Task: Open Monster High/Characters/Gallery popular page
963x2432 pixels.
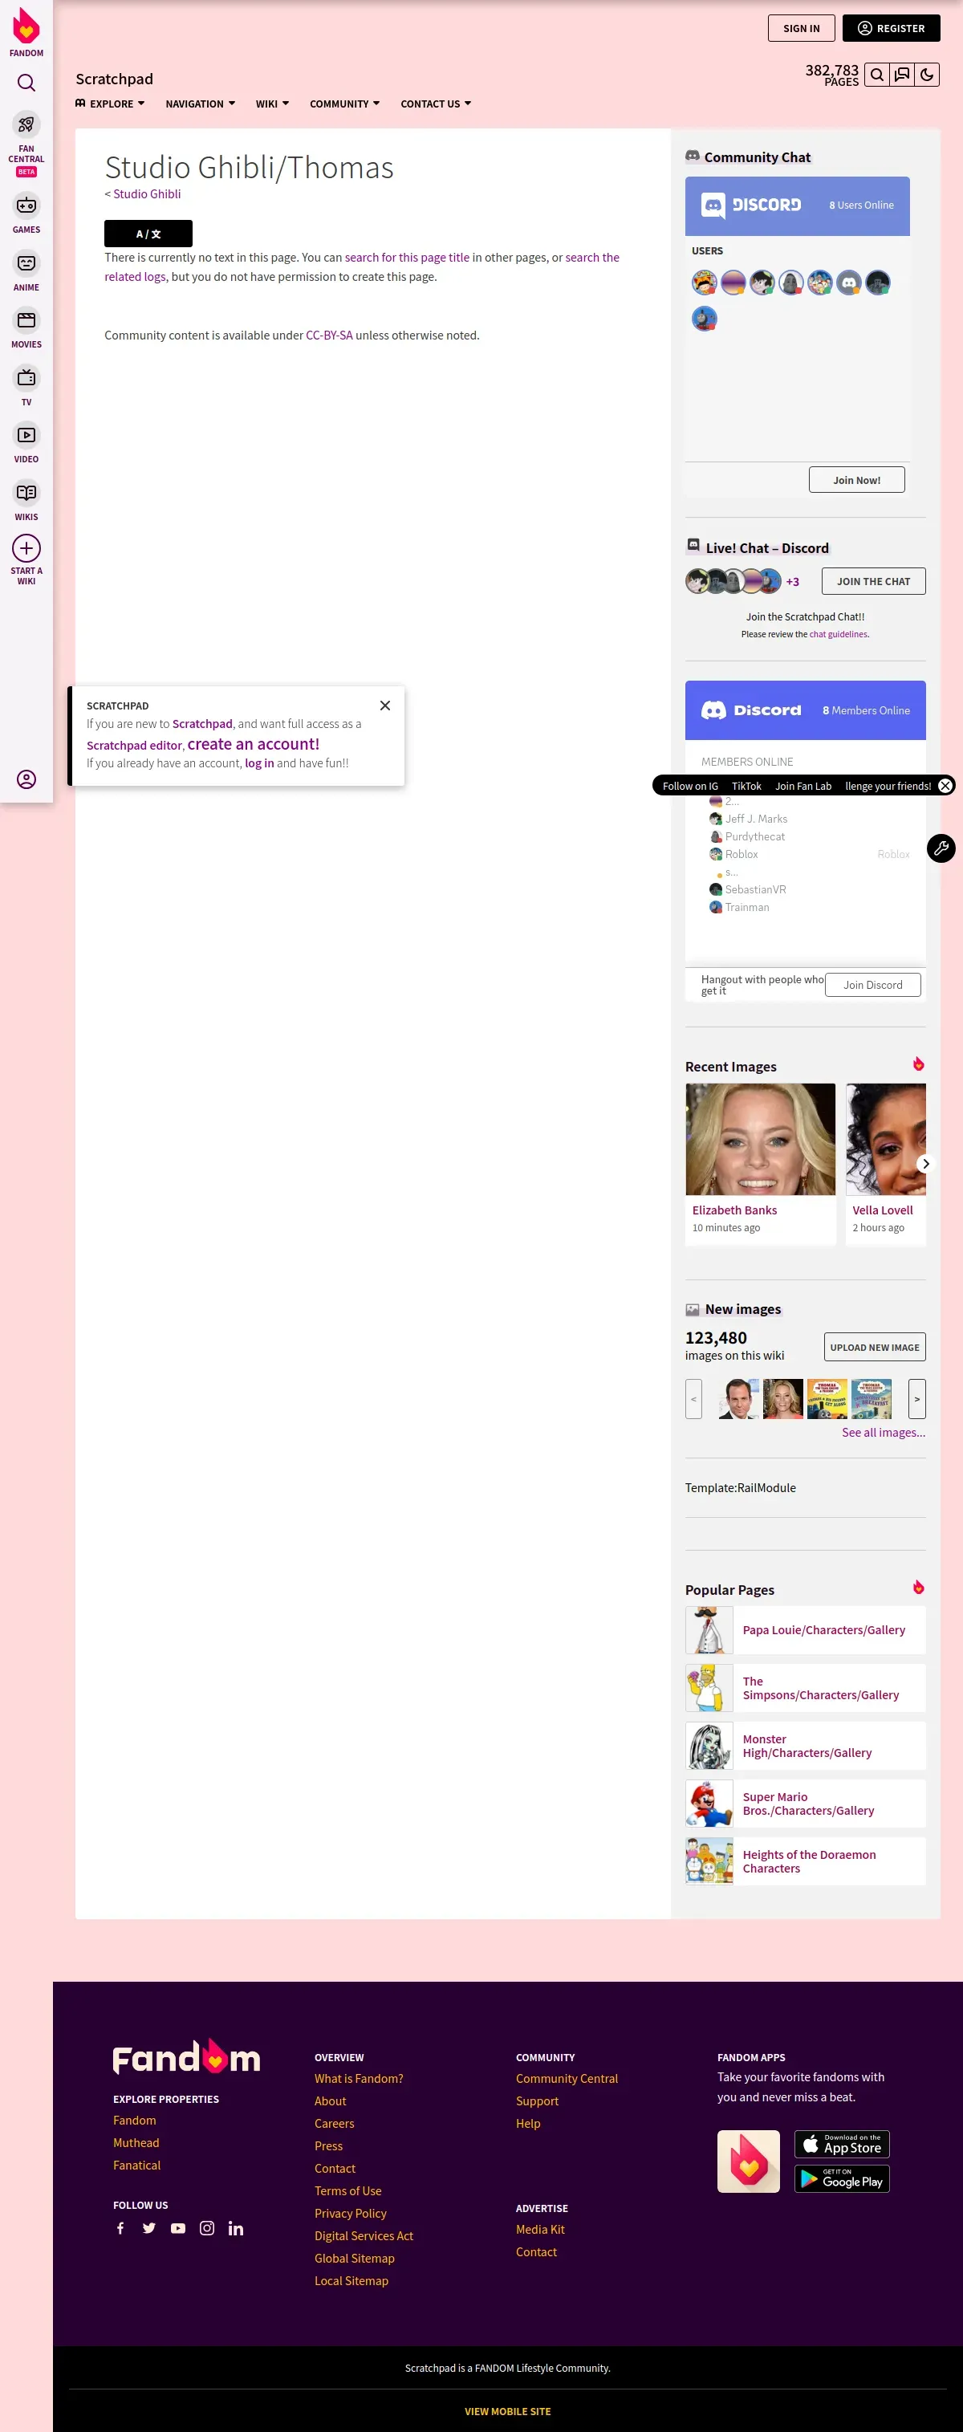Action: 807,1746
